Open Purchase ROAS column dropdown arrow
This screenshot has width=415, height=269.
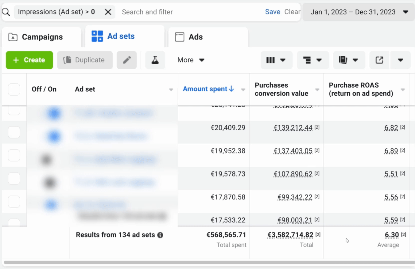(403, 90)
